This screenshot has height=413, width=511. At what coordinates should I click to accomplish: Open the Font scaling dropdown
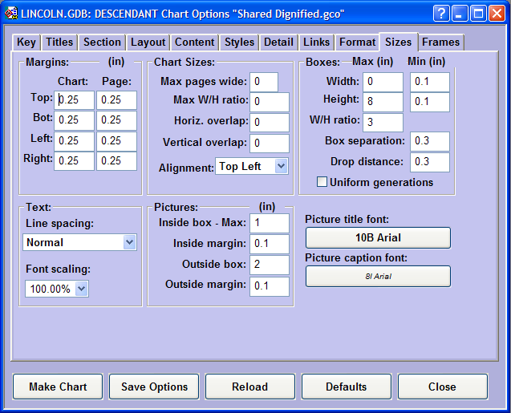(x=81, y=289)
